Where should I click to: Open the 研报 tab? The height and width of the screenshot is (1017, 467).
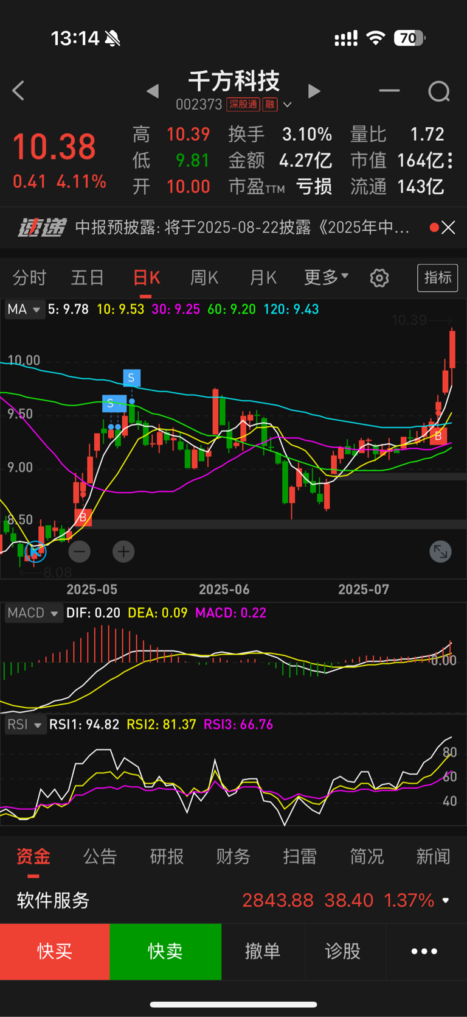[x=167, y=857]
